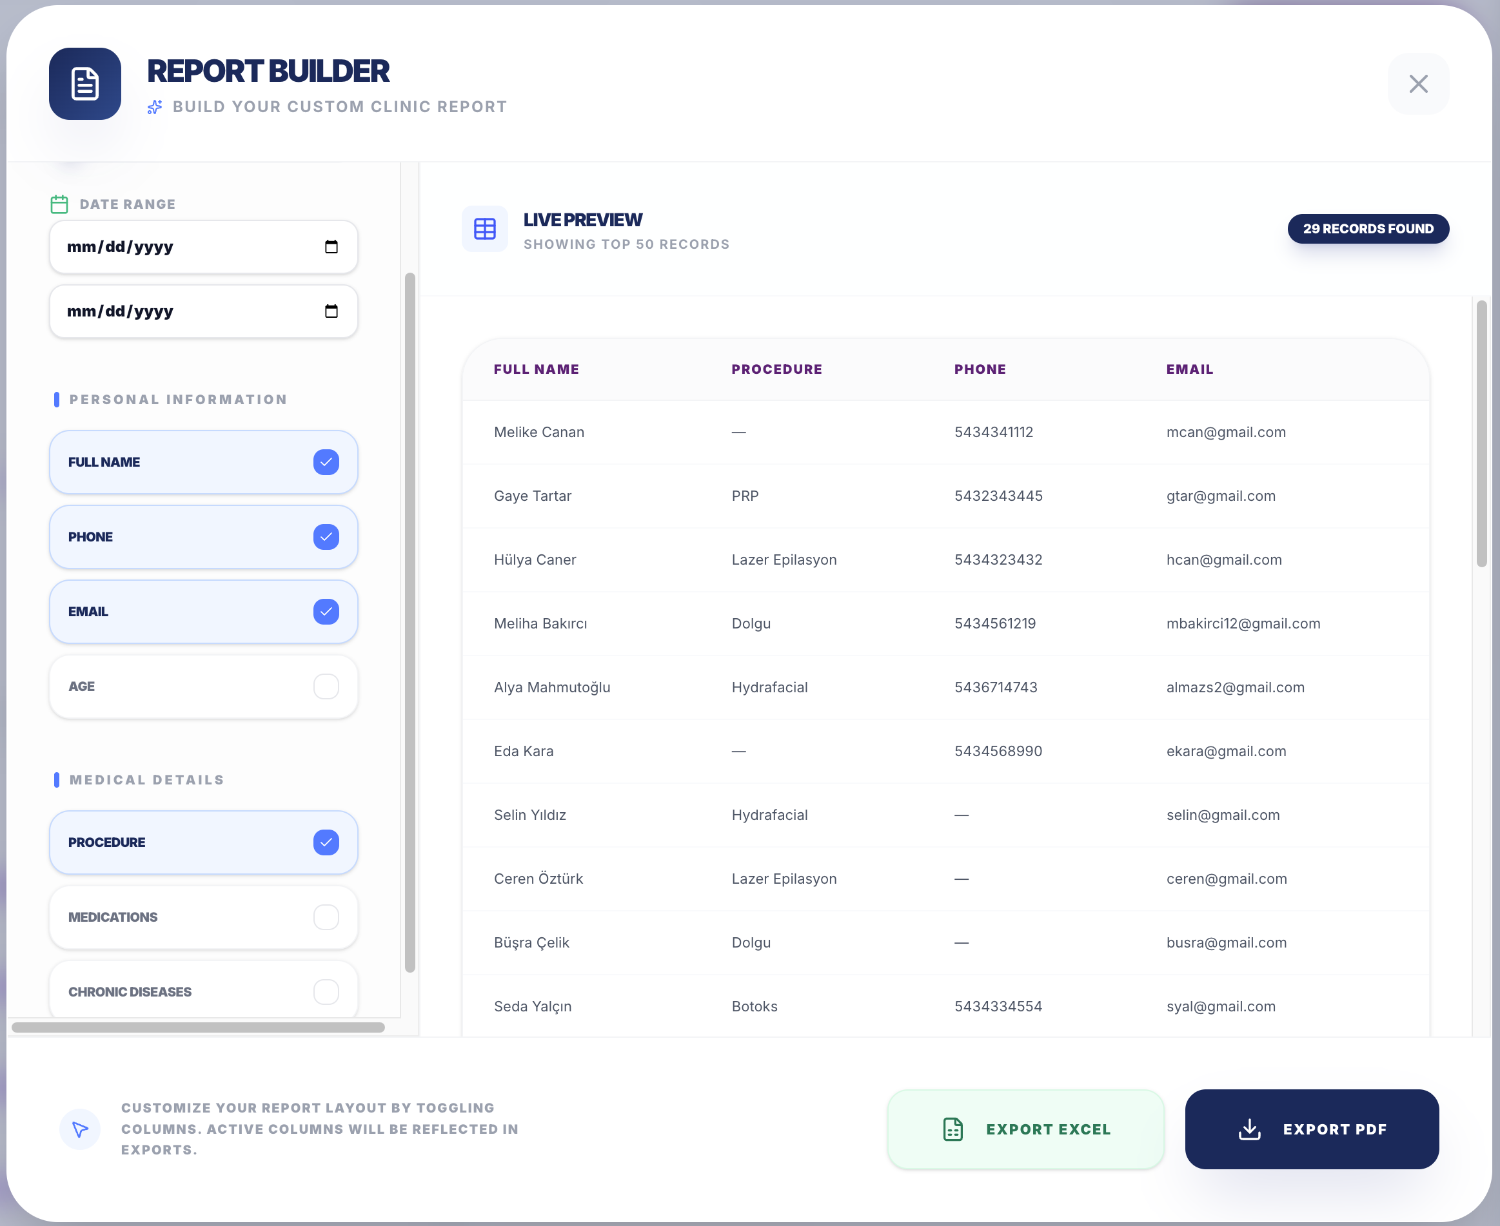1500x1226 pixels.
Task: Close the Report Builder dialog
Action: 1418,83
